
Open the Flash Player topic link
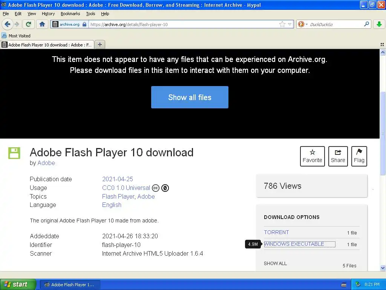118,196
